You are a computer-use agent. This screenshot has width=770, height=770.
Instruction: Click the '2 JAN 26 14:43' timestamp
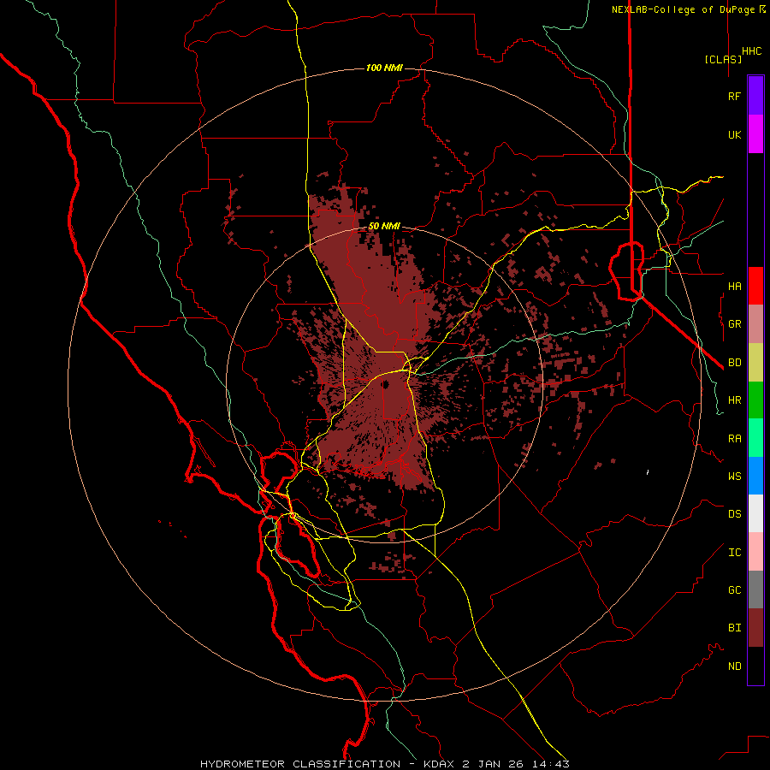tap(516, 764)
